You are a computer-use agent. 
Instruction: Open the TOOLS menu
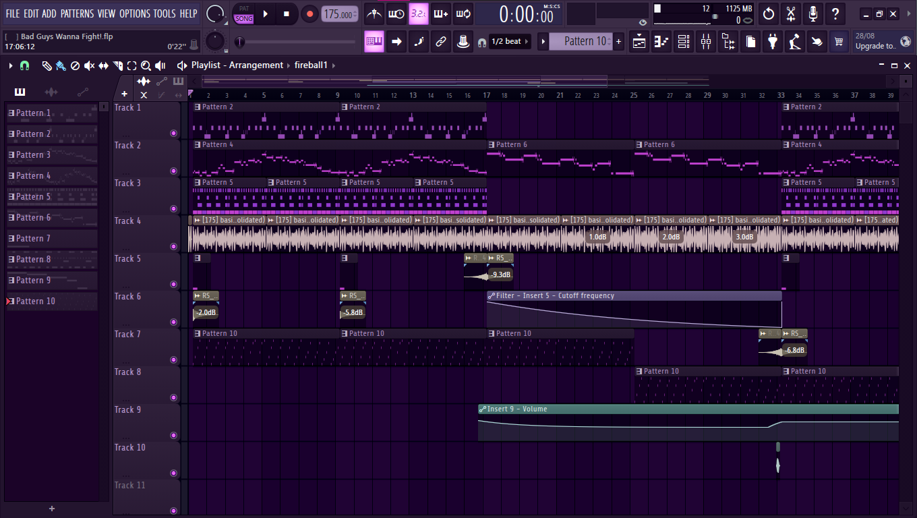[165, 13]
